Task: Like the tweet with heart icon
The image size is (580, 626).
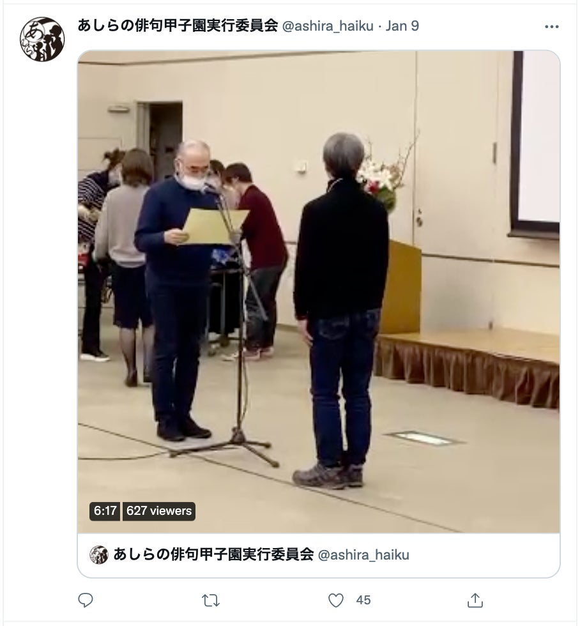Action: (336, 600)
